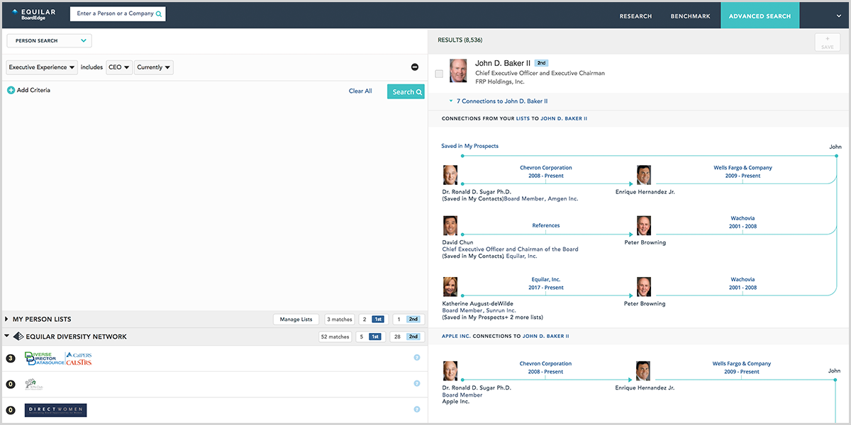Click the Board Member, Amgen Inc. link
The height and width of the screenshot is (425, 851).
pyautogui.click(x=541, y=199)
